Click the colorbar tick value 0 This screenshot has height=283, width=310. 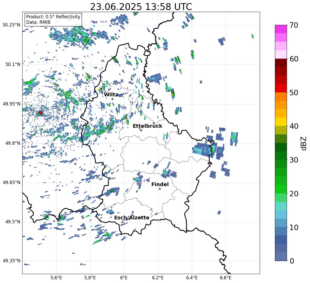pos(292,261)
